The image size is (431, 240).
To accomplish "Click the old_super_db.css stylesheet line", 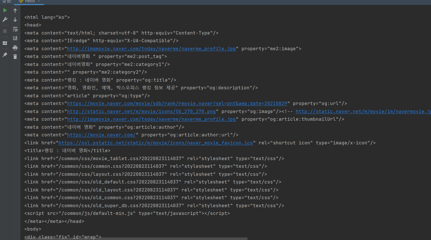I will pyautogui.click(x=154, y=206).
